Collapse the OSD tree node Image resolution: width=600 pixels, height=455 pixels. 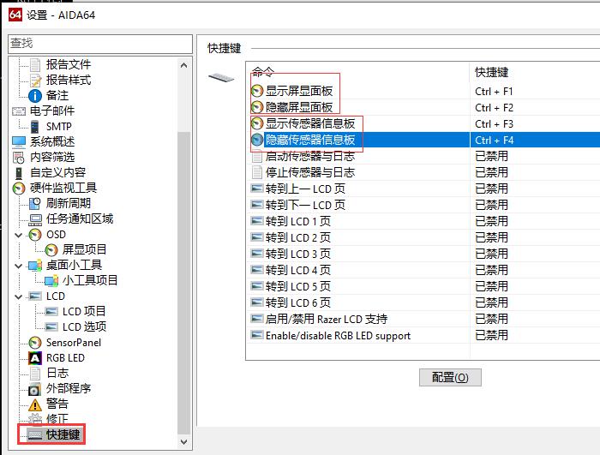[18, 235]
